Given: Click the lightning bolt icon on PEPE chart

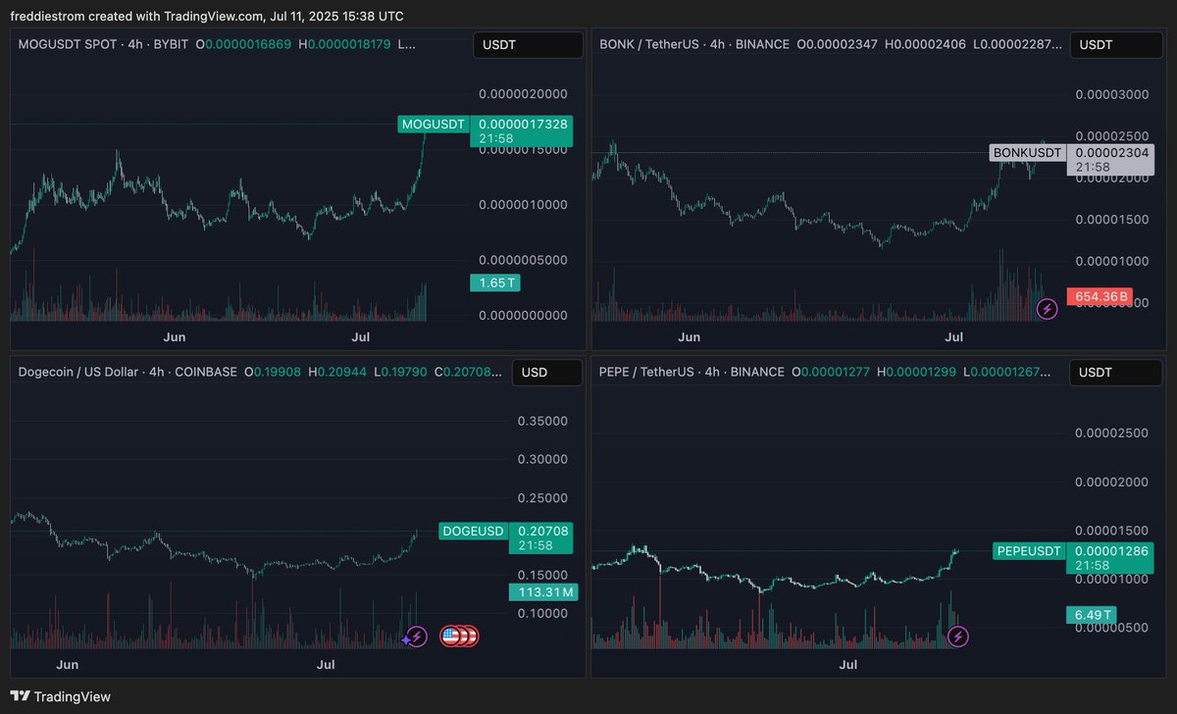Looking at the screenshot, I should [x=958, y=637].
